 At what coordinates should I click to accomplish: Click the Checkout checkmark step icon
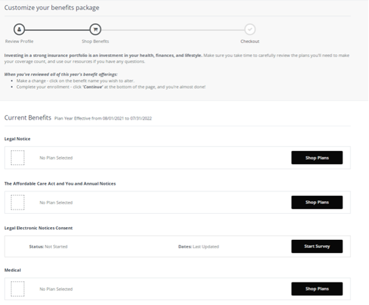250,29
